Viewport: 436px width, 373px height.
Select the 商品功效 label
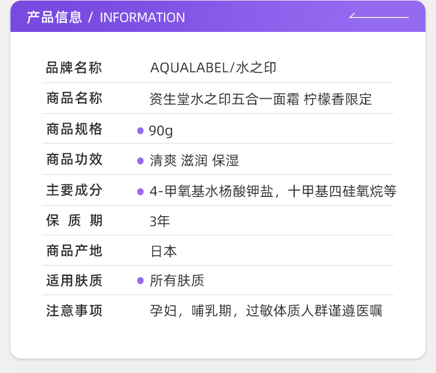pos(74,160)
